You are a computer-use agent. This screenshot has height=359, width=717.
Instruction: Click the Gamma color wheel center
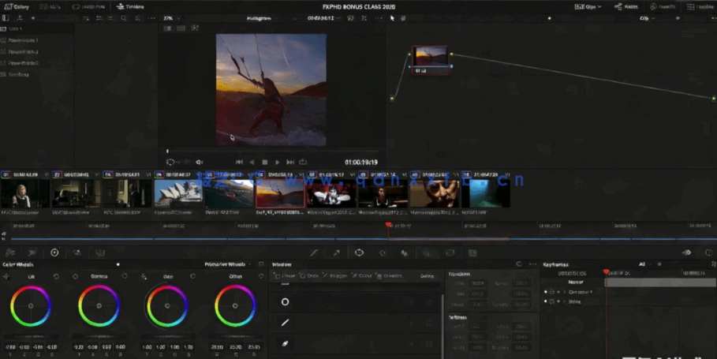(99, 305)
